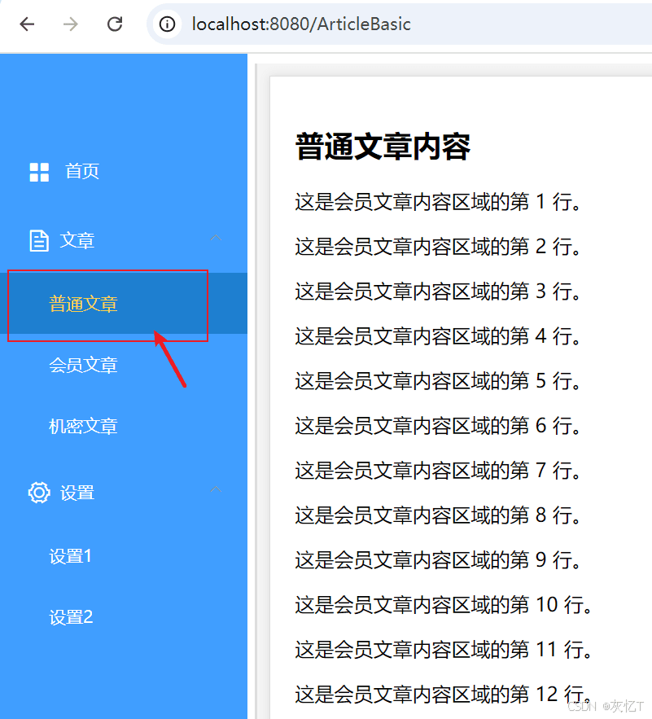This screenshot has height=719, width=652.
Task: Click text line ending 第 7 行
Action: point(438,471)
